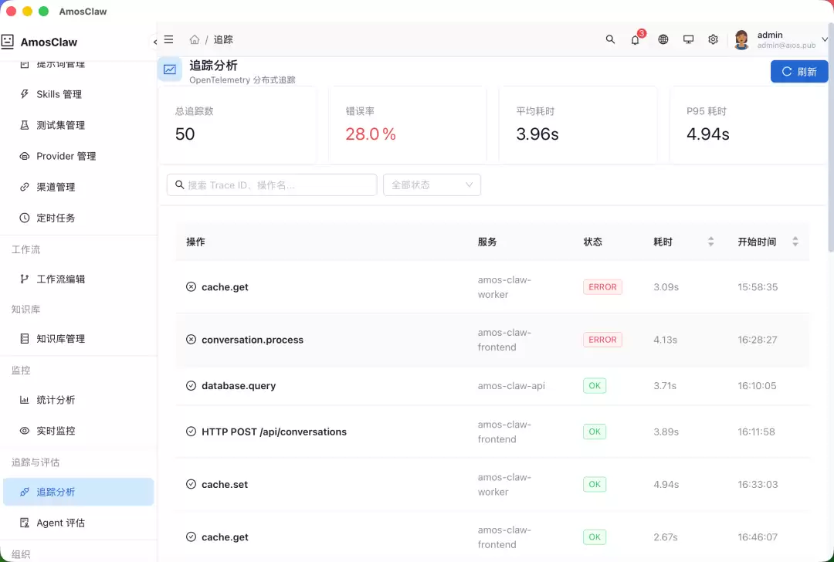Click the 追踪 breadcrumb label

tap(223, 40)
